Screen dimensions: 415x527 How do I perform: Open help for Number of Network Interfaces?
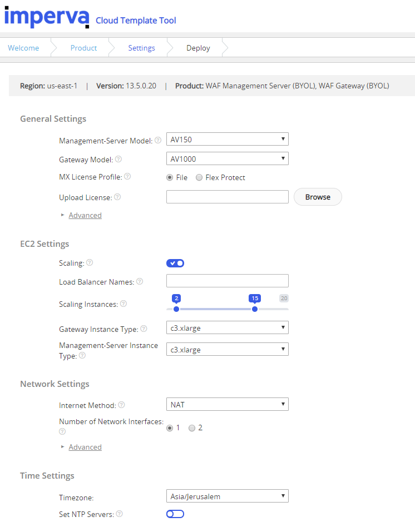coord(62,431)
